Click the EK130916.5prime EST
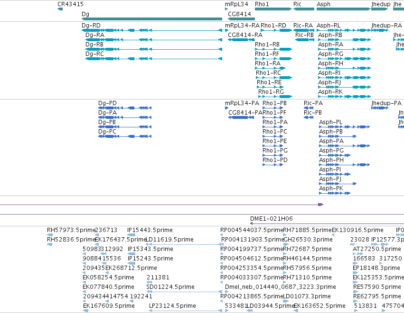 point(333,235)
